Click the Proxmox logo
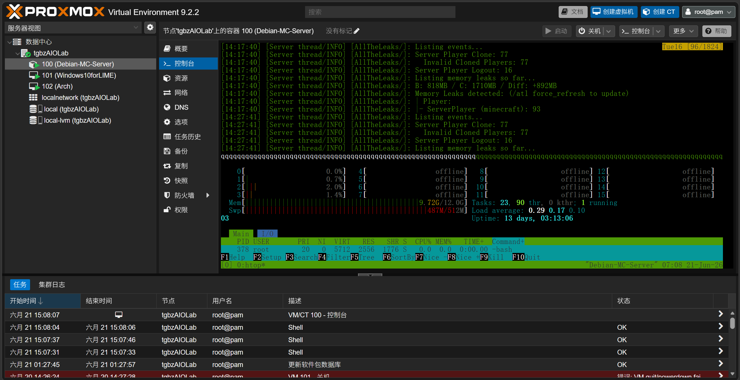Screen dimensions: 740x380 55,12
